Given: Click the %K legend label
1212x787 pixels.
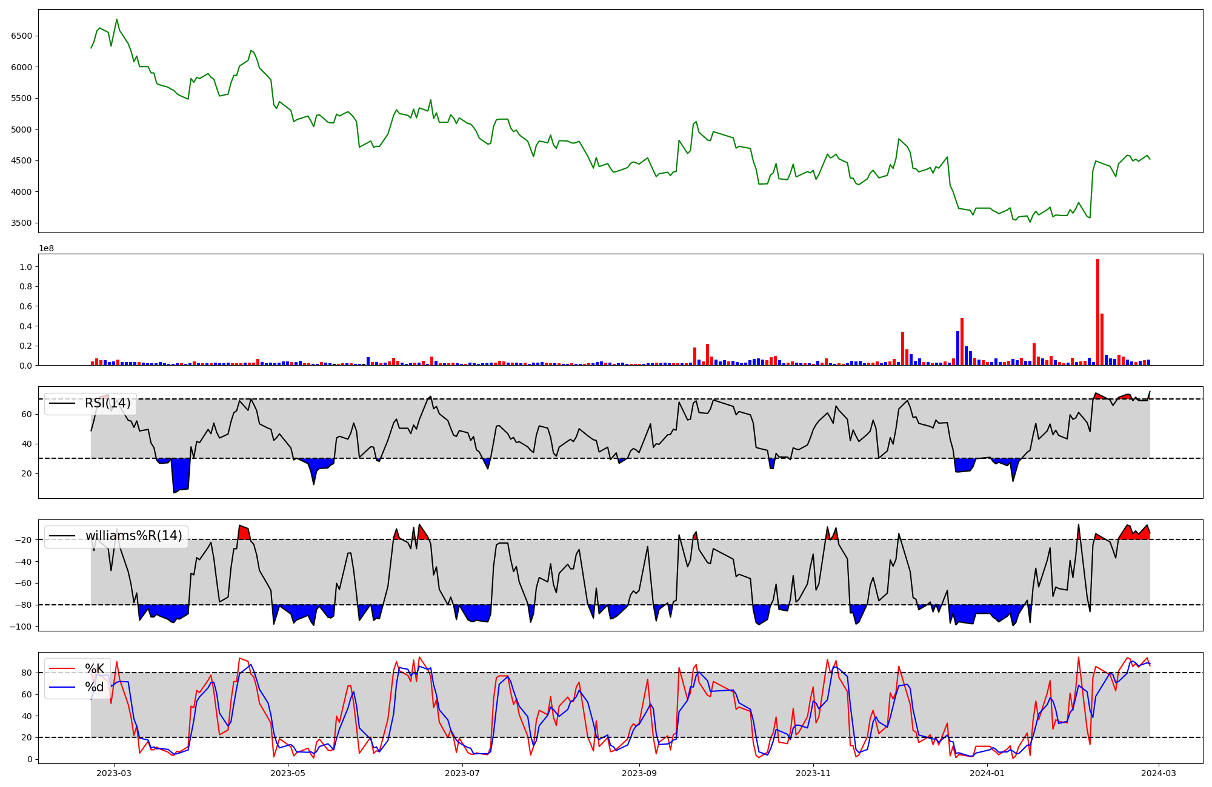Looking at the screenshot, I should [x=95, y=668].
